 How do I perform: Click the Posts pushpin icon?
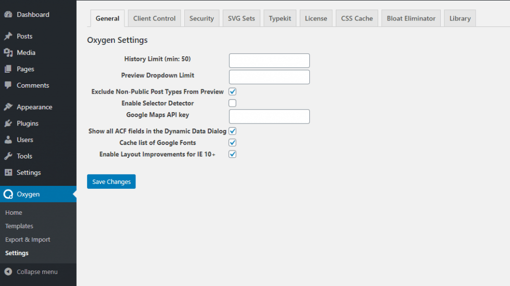(8, 36)
